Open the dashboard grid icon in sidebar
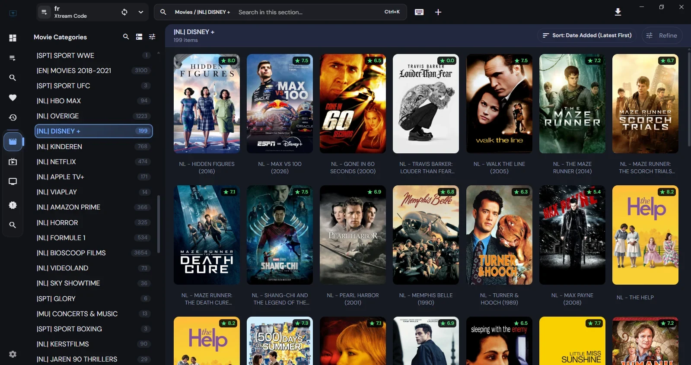 (x=13, y=38)
